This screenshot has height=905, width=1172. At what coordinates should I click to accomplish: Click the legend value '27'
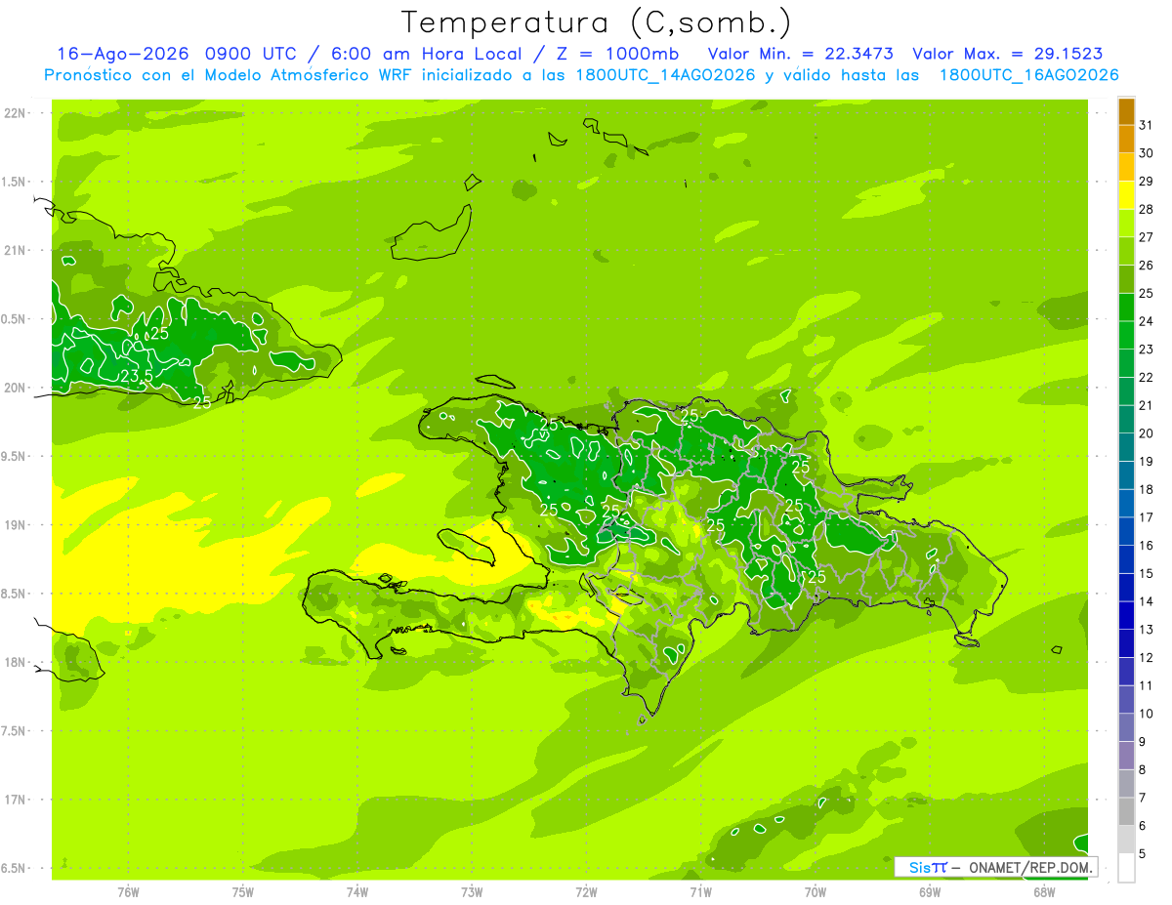[1147, 237]
